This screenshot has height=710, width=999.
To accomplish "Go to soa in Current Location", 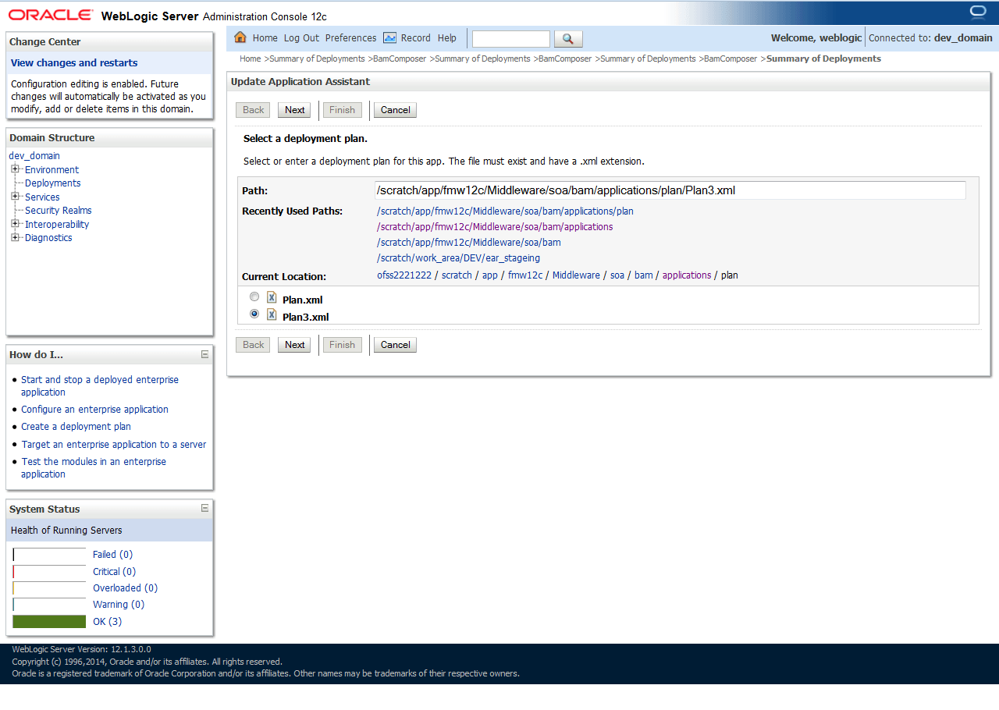I will (617, 275).
